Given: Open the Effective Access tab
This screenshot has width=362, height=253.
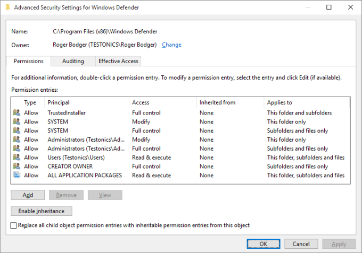Looking at the screenshot, I should click(118, 61).
